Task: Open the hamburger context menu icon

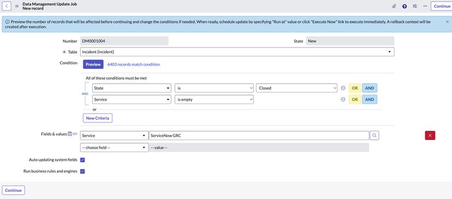Action: [17, 7]
